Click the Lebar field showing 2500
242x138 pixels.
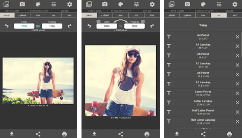point(24,26)
